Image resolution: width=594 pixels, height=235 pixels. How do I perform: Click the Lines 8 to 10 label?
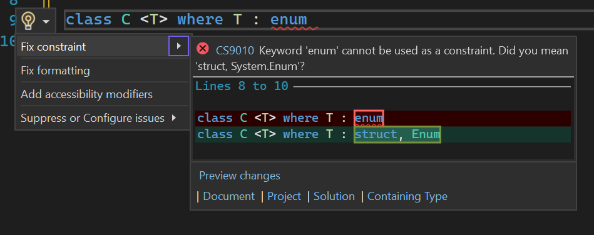pos(242,86)
